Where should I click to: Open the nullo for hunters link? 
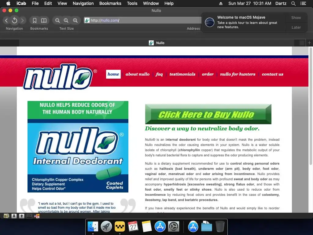pos(238,74)
